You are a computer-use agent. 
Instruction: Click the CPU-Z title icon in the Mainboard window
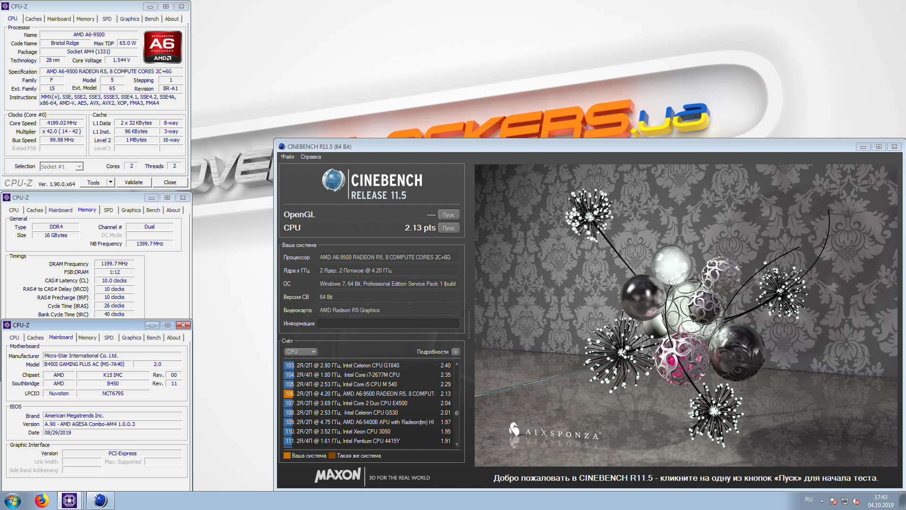pyautogui.click(x=7, y=325)
